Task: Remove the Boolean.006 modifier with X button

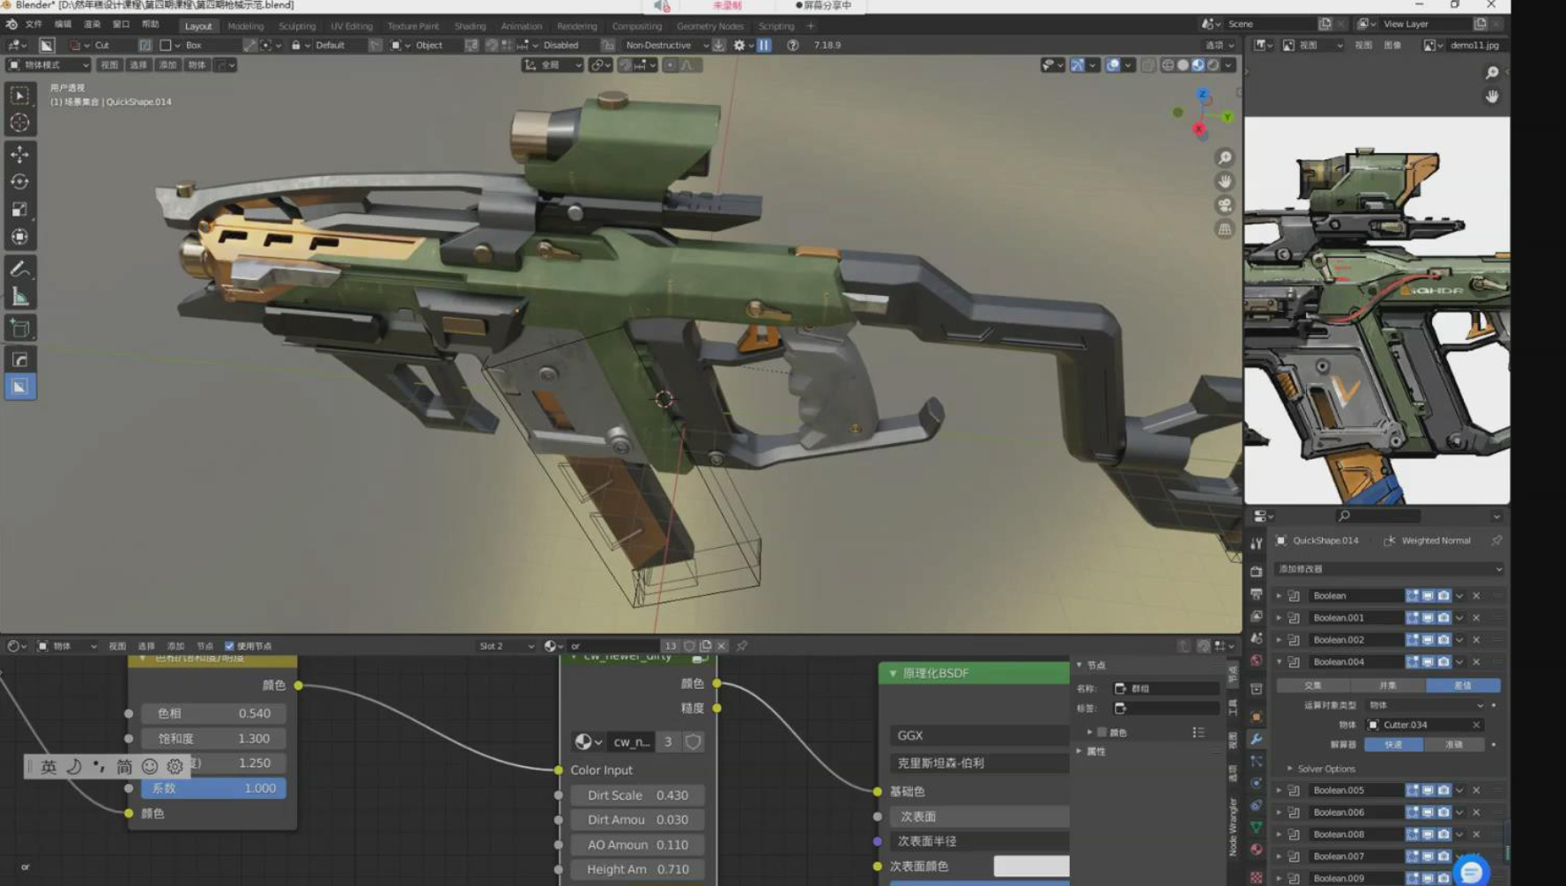Action: (1476, 812)
